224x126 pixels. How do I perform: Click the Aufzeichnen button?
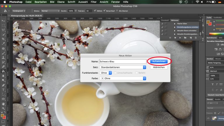pyautogui.click(x=159, y=62)
